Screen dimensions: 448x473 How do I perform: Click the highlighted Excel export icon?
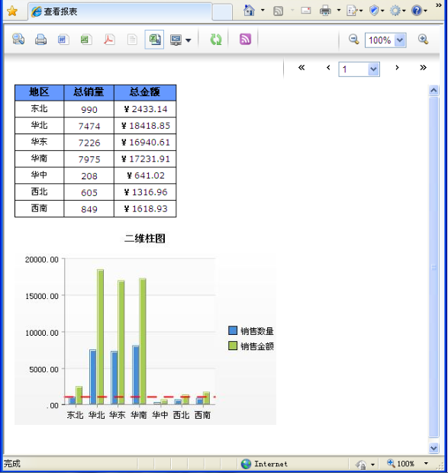pyautogui.click(x=154, y=39)
